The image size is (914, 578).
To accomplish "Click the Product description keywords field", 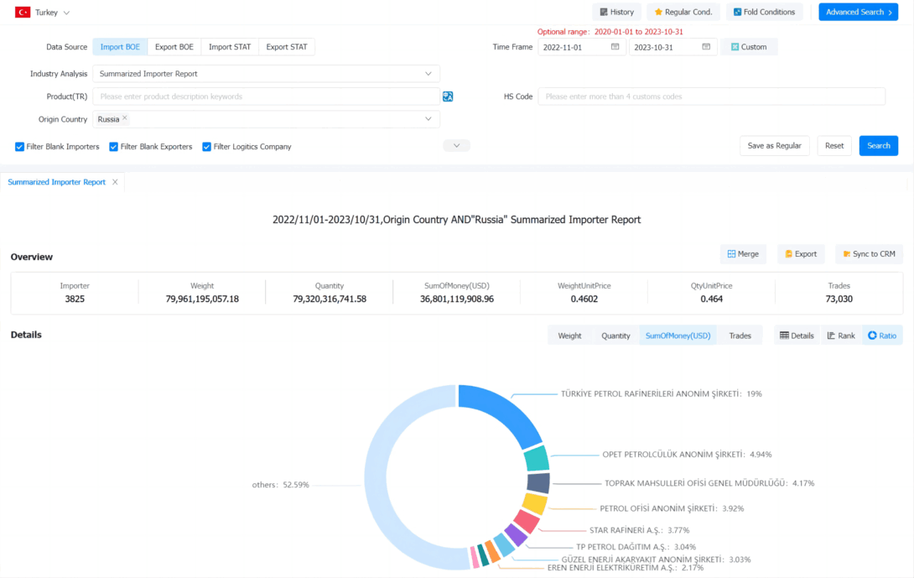I will pyautogui.click(x=266, y=96).
